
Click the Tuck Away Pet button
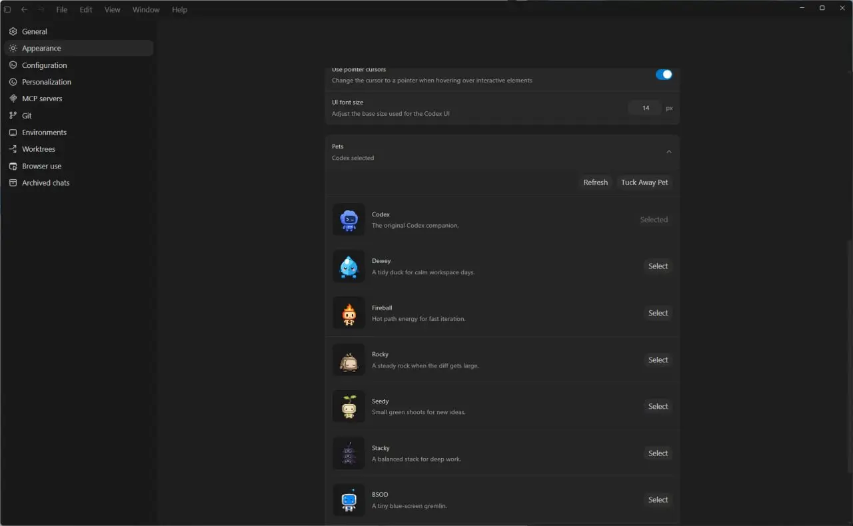tap(644, 182)
